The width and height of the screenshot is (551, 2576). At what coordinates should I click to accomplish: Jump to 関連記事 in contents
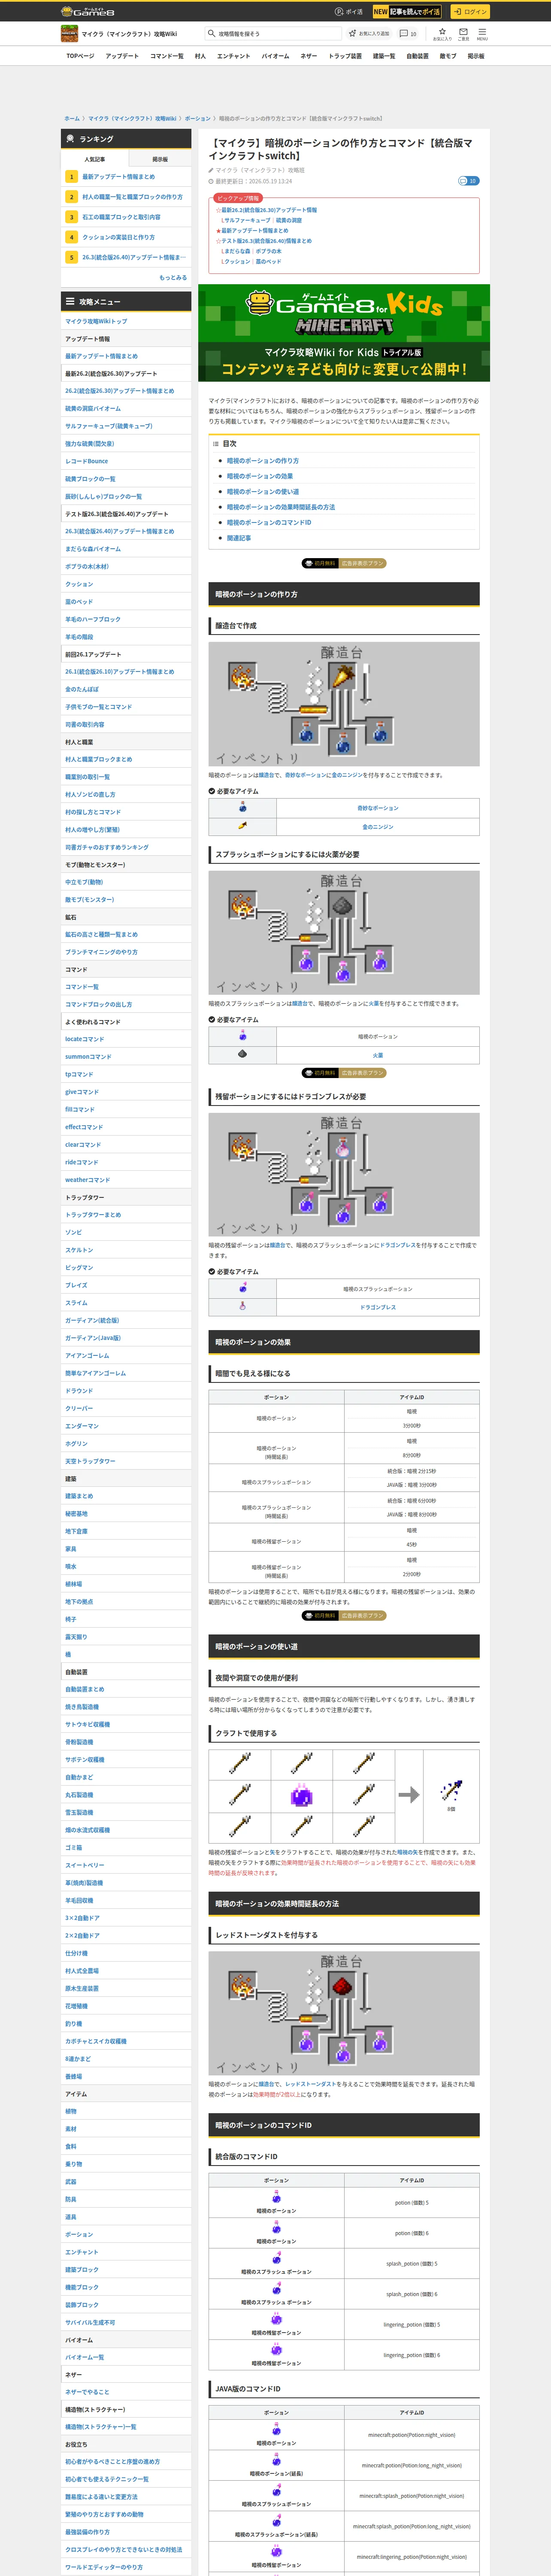[x=239, y=538]
